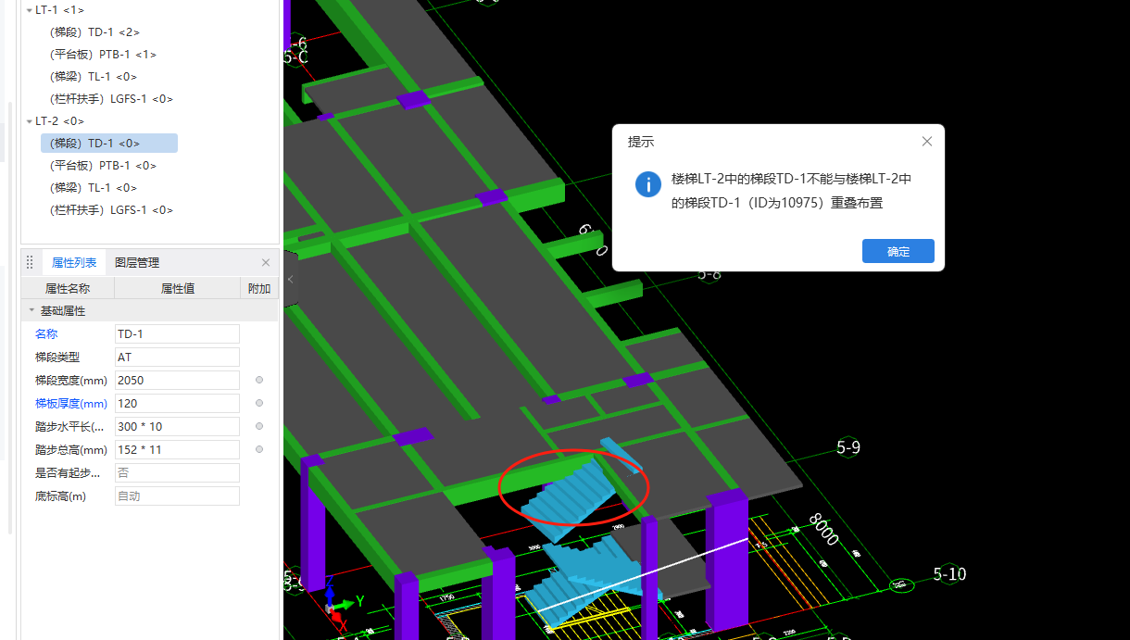Select (梯梁) TL-1 <0> under LT-2

pos(94,188)
